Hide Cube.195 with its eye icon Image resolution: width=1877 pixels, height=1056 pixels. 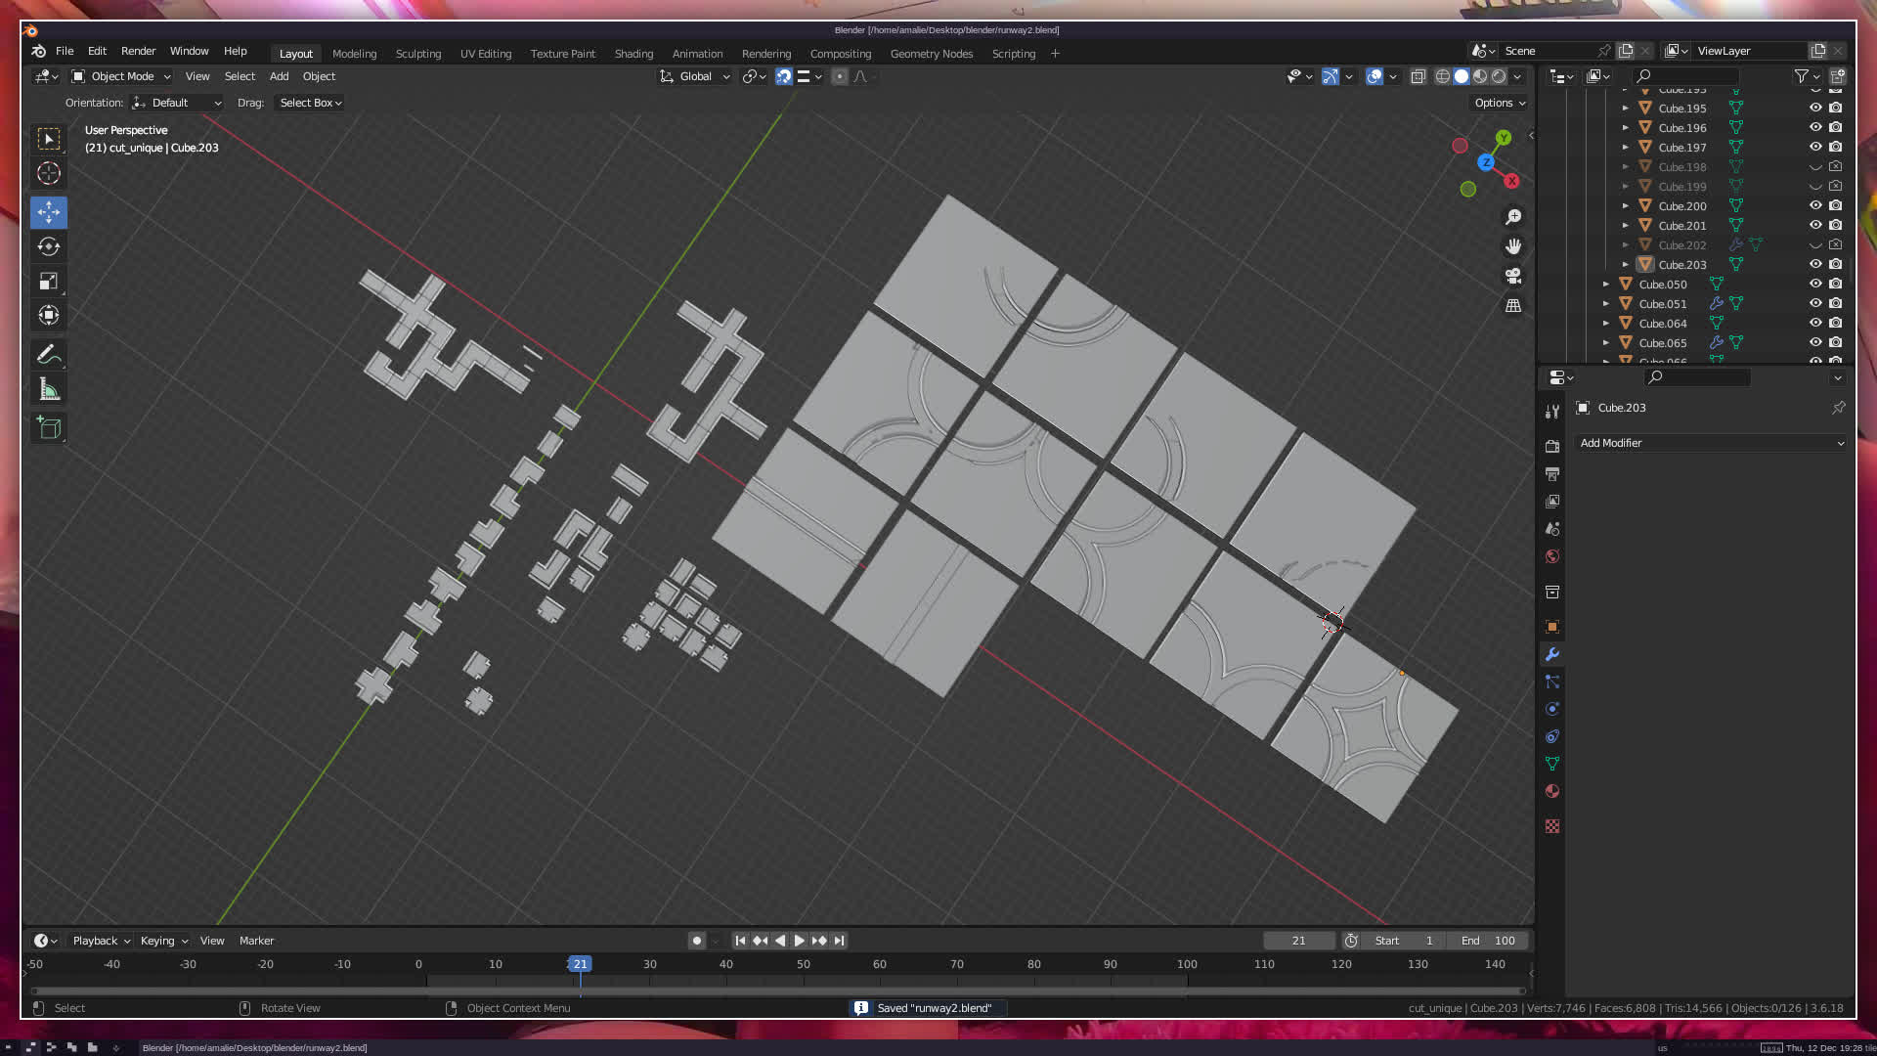point(1815,108)
